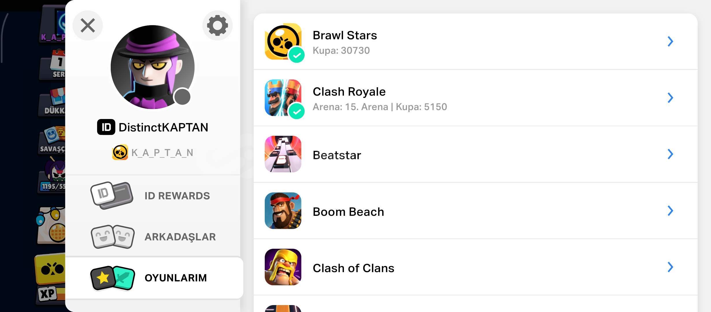Expand the Beatstar row chevron

point(671,154)
